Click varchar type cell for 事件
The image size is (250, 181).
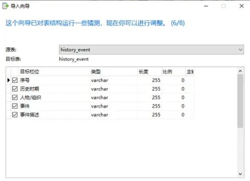point(114,106)
